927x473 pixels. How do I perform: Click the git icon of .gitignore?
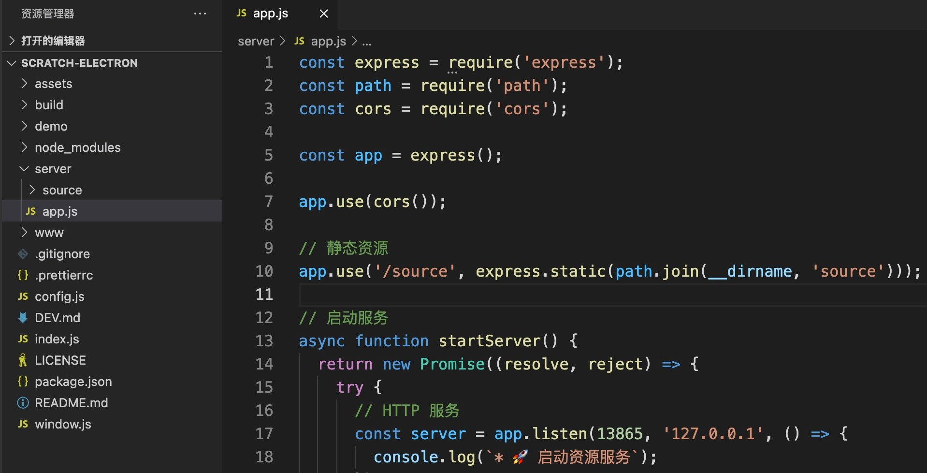point(23,254)
